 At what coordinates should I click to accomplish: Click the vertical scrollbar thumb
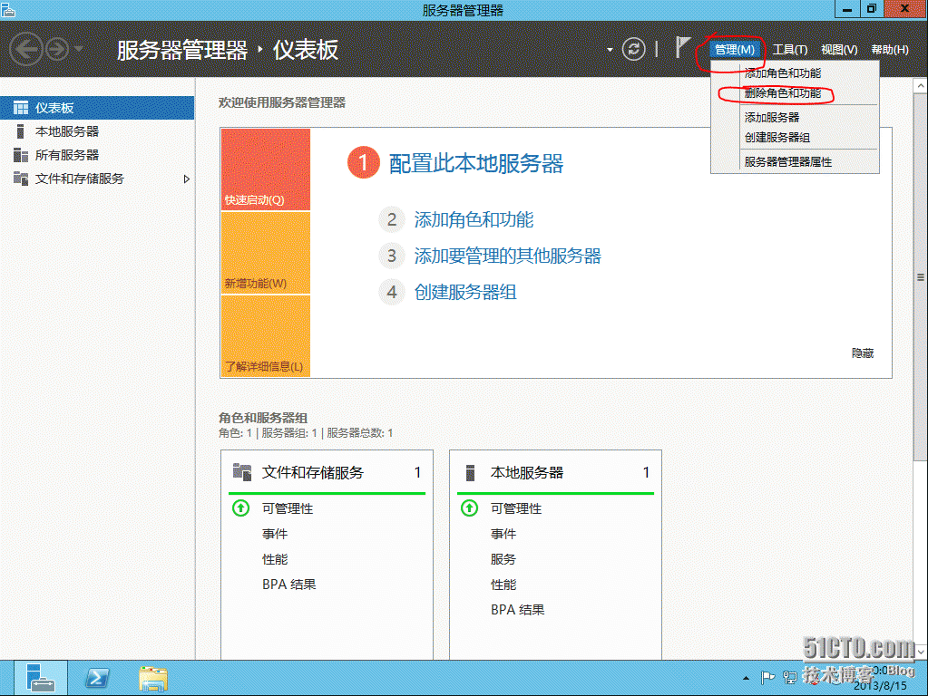[921, 276]
